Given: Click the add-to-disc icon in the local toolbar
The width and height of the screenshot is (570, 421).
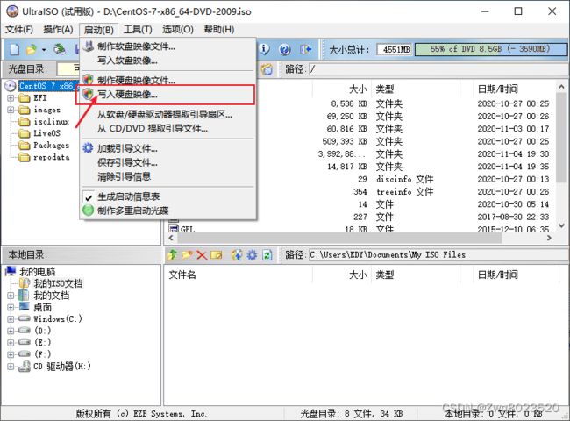Looking at the screenshot, I should click(237, 255).
